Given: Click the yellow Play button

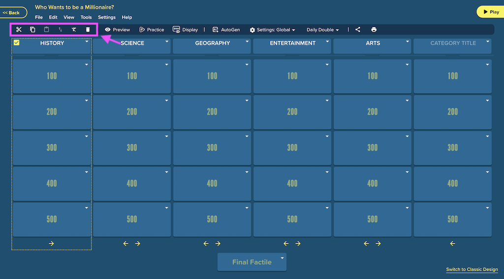Looking at the screenshot, I should coord(491,12).
